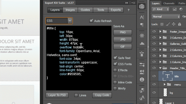Click the 3D cube panel icon
186x104 pixels.
point(142,6)
